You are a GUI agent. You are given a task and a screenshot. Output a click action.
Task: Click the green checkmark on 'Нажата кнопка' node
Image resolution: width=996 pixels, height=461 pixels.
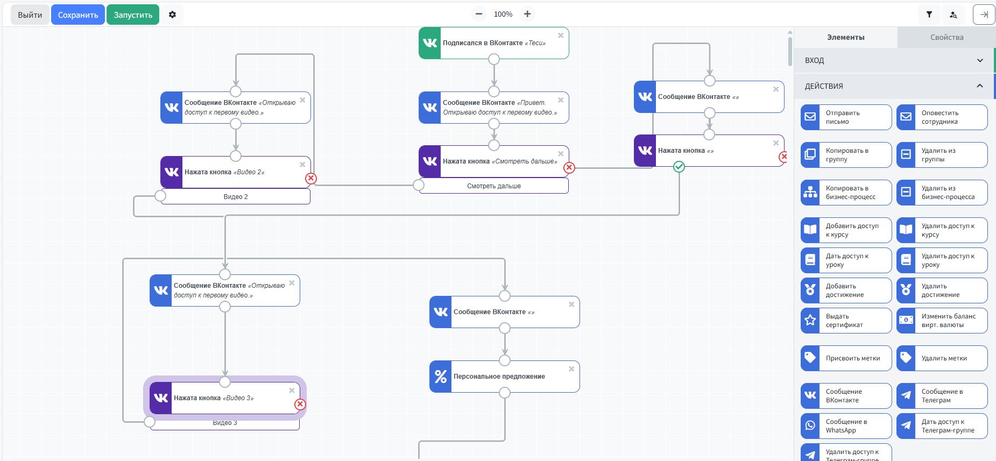tap(679, 167)
